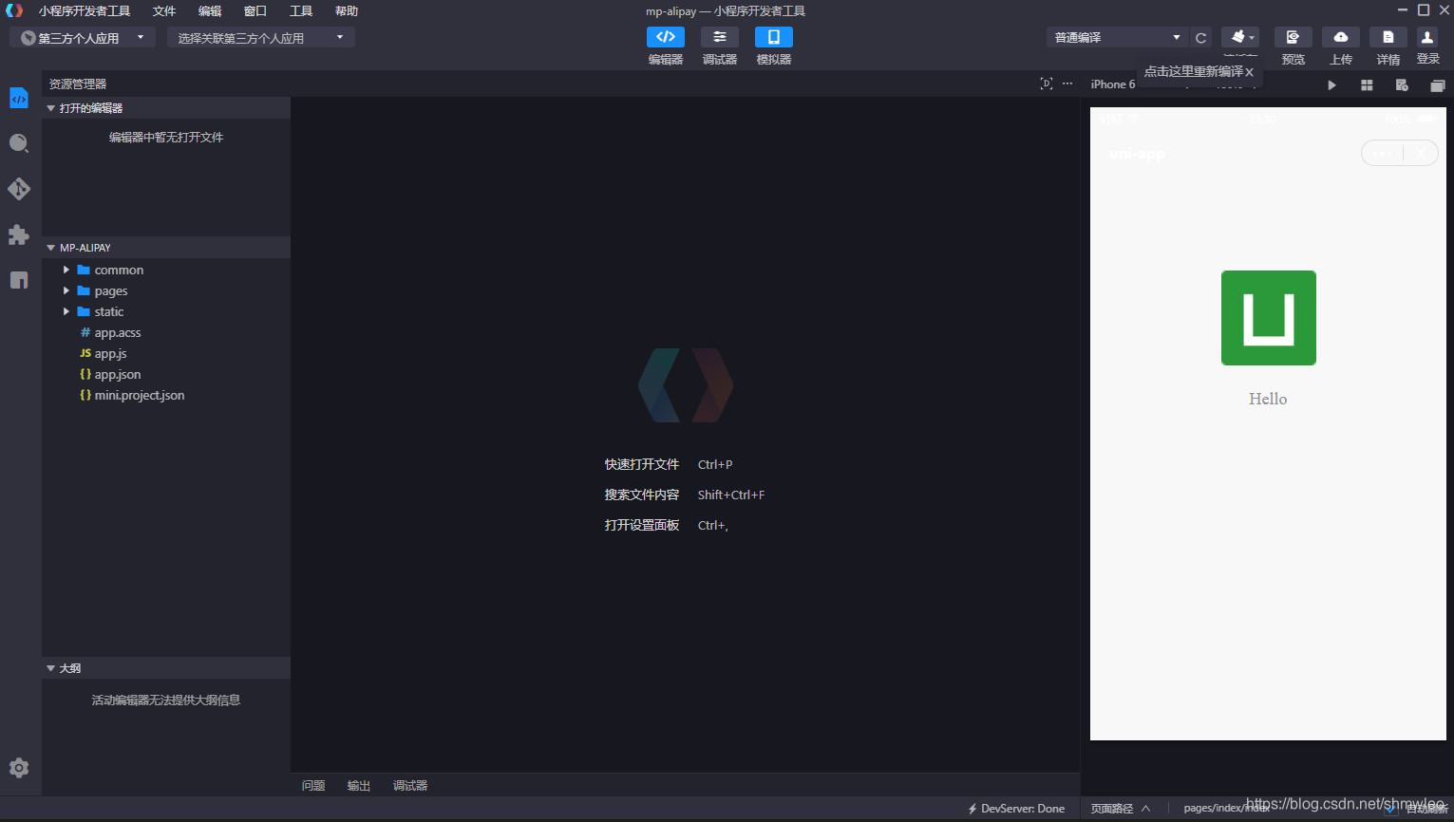Toggle the 自动刷新 checkbox

1390,809
